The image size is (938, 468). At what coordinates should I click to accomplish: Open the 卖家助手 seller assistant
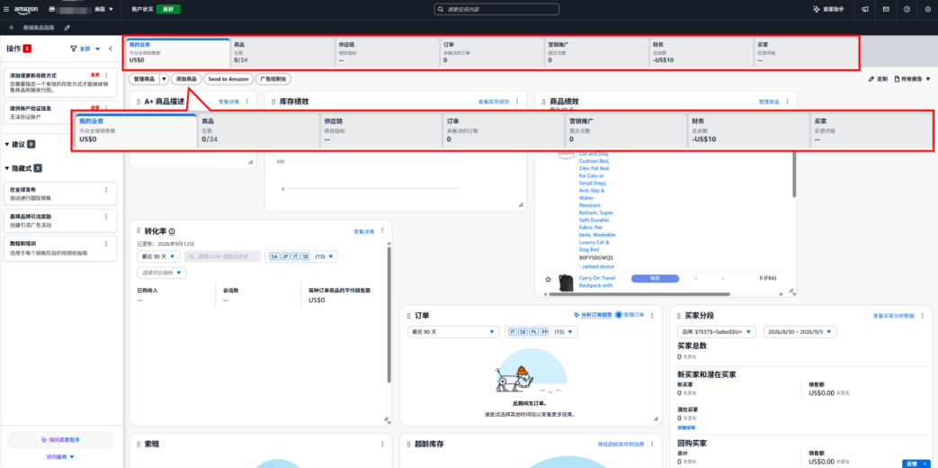(x=829, y=10)
